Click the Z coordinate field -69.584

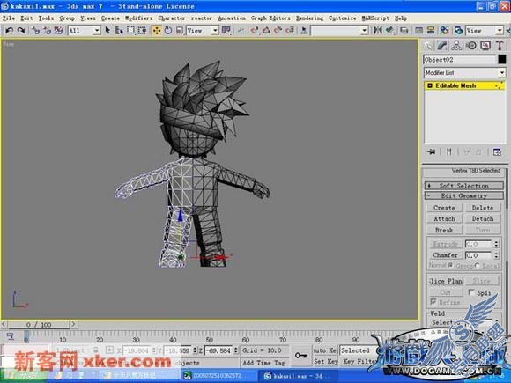click(x=218, y=350)
